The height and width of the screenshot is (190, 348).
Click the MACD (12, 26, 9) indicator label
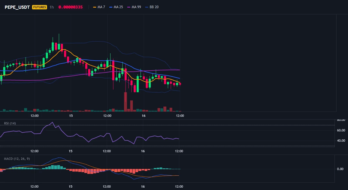pyautogui.click(x=17, y=159)
